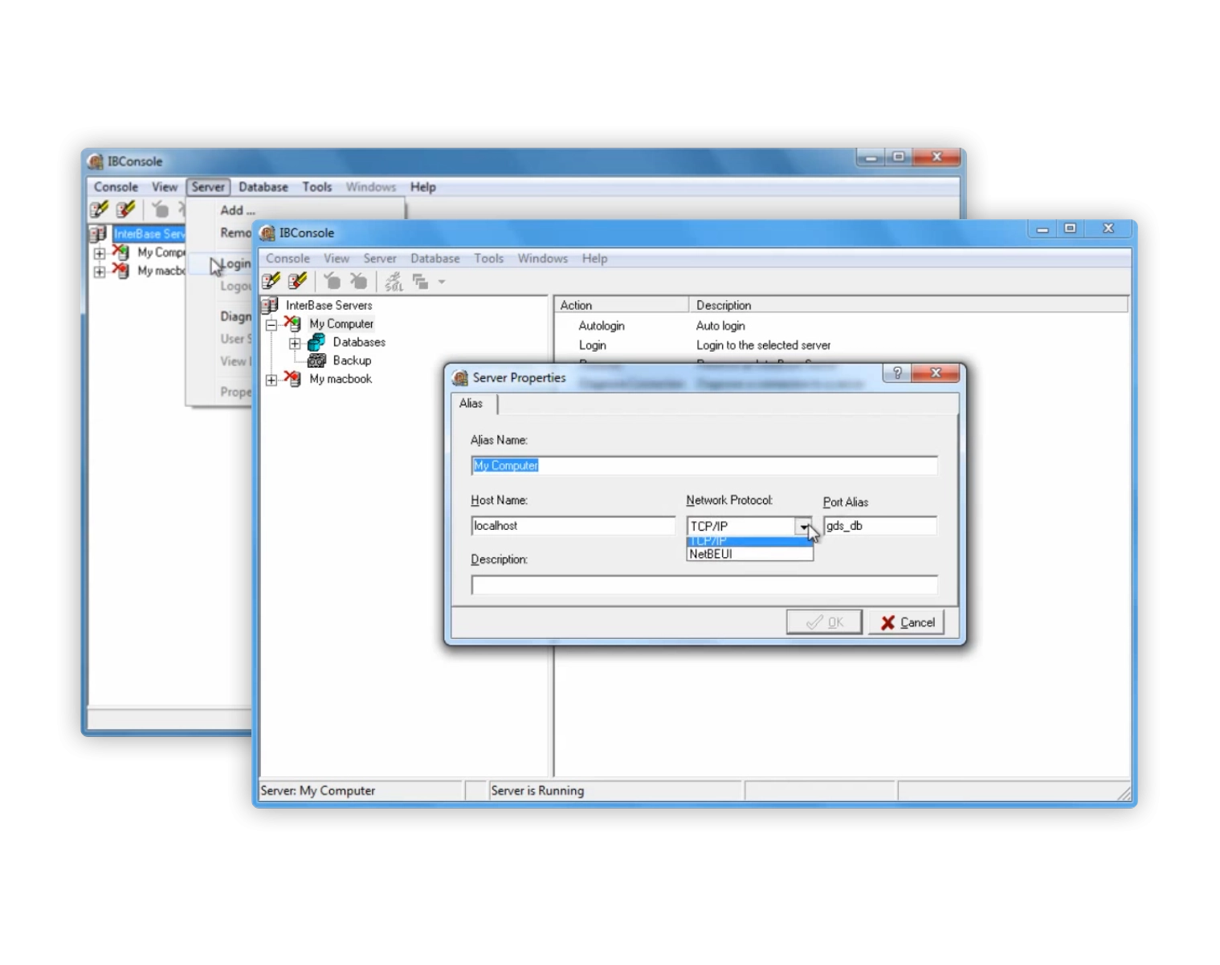Click login server icon in back window toolbar

tap(161, 210)
